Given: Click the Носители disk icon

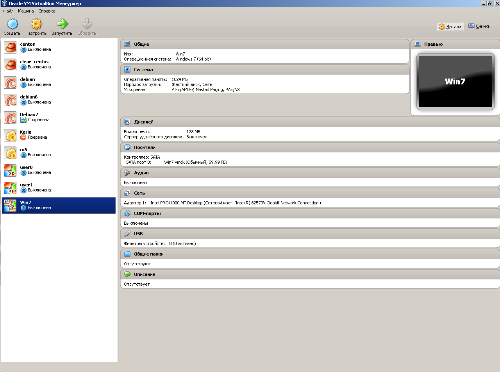Looking at the screenshot, I should pos(127,147).
